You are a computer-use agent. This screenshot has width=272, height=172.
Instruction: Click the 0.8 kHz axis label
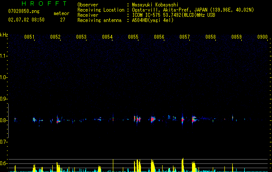pyautogui.click(x=3, y=120)
